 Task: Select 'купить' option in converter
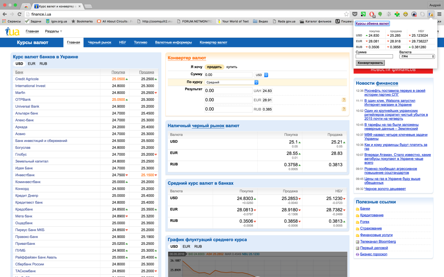coord(232,67)
